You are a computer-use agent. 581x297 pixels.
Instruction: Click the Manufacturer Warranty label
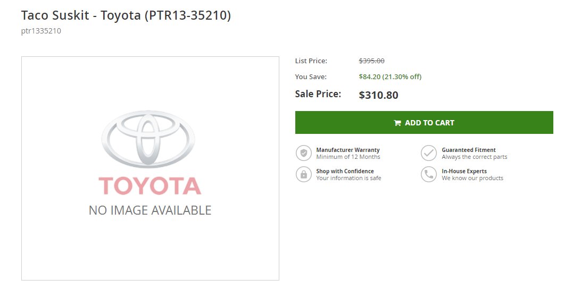click(348, 150)
